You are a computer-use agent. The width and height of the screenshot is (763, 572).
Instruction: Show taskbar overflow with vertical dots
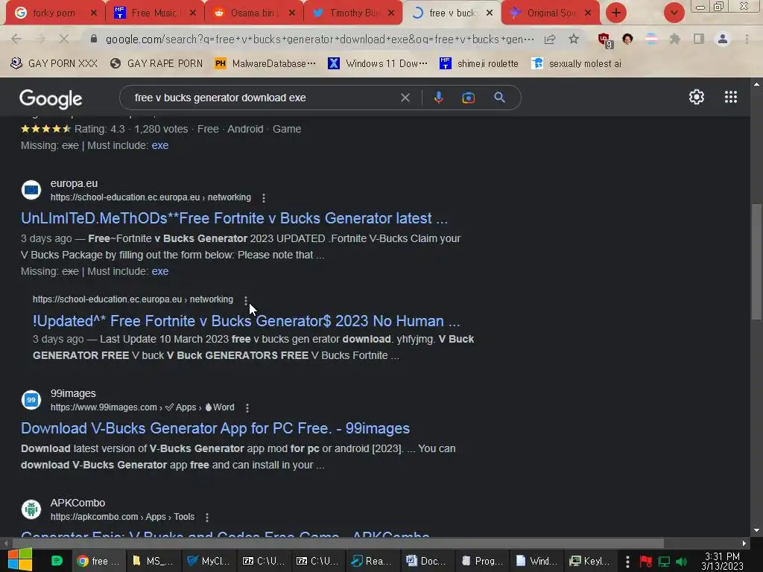point(627,562)
